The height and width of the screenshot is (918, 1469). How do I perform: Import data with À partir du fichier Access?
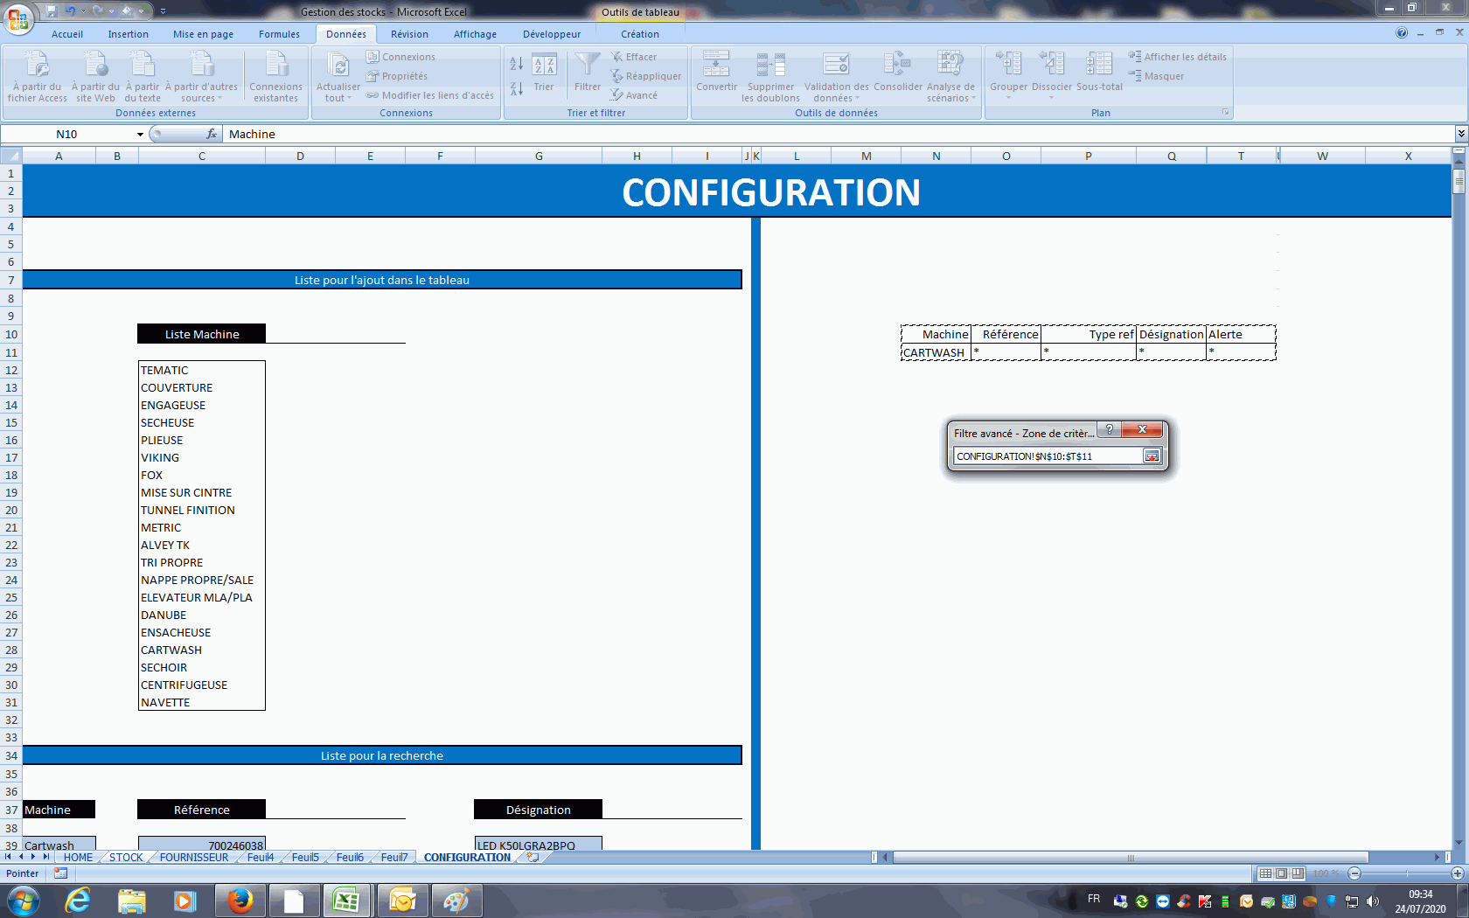click(38, 77)
